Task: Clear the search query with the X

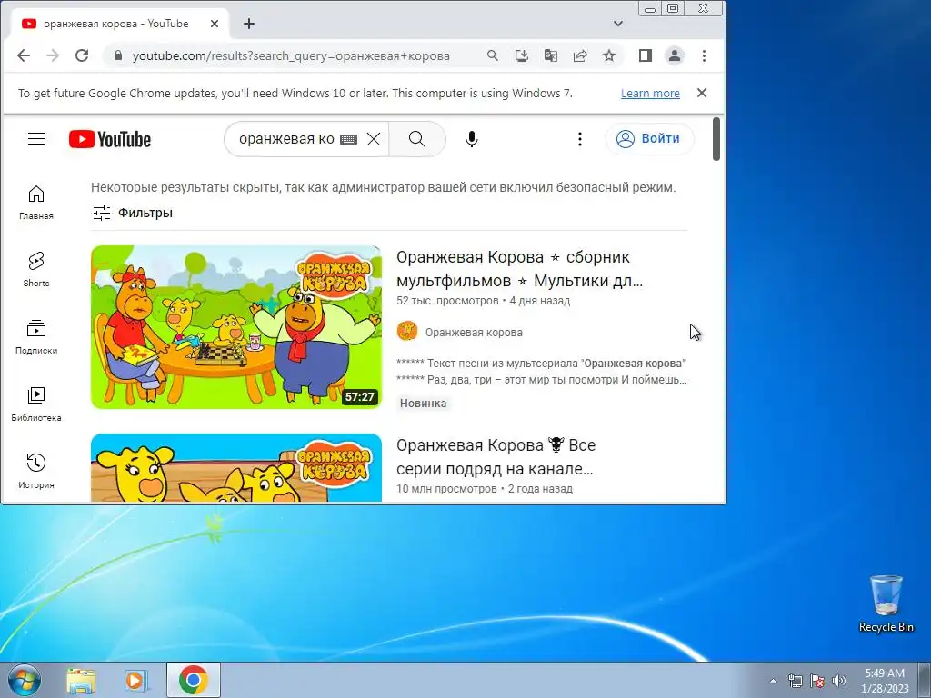Action: tap(374, 139)
